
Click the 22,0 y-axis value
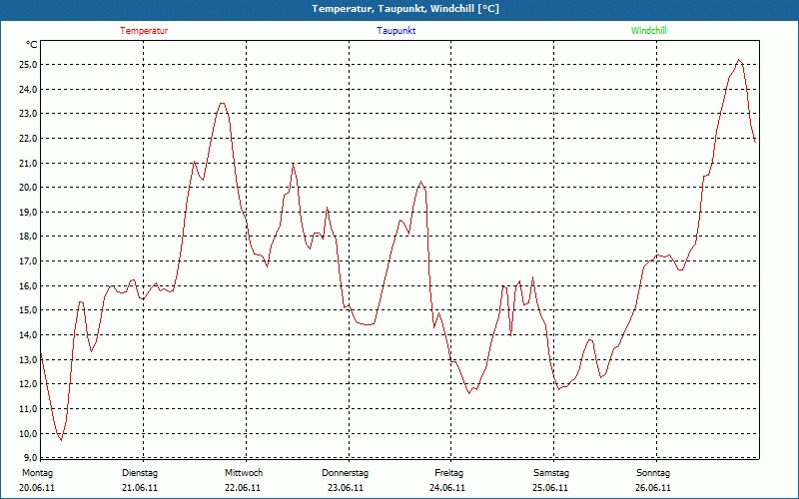click(29, 139)
